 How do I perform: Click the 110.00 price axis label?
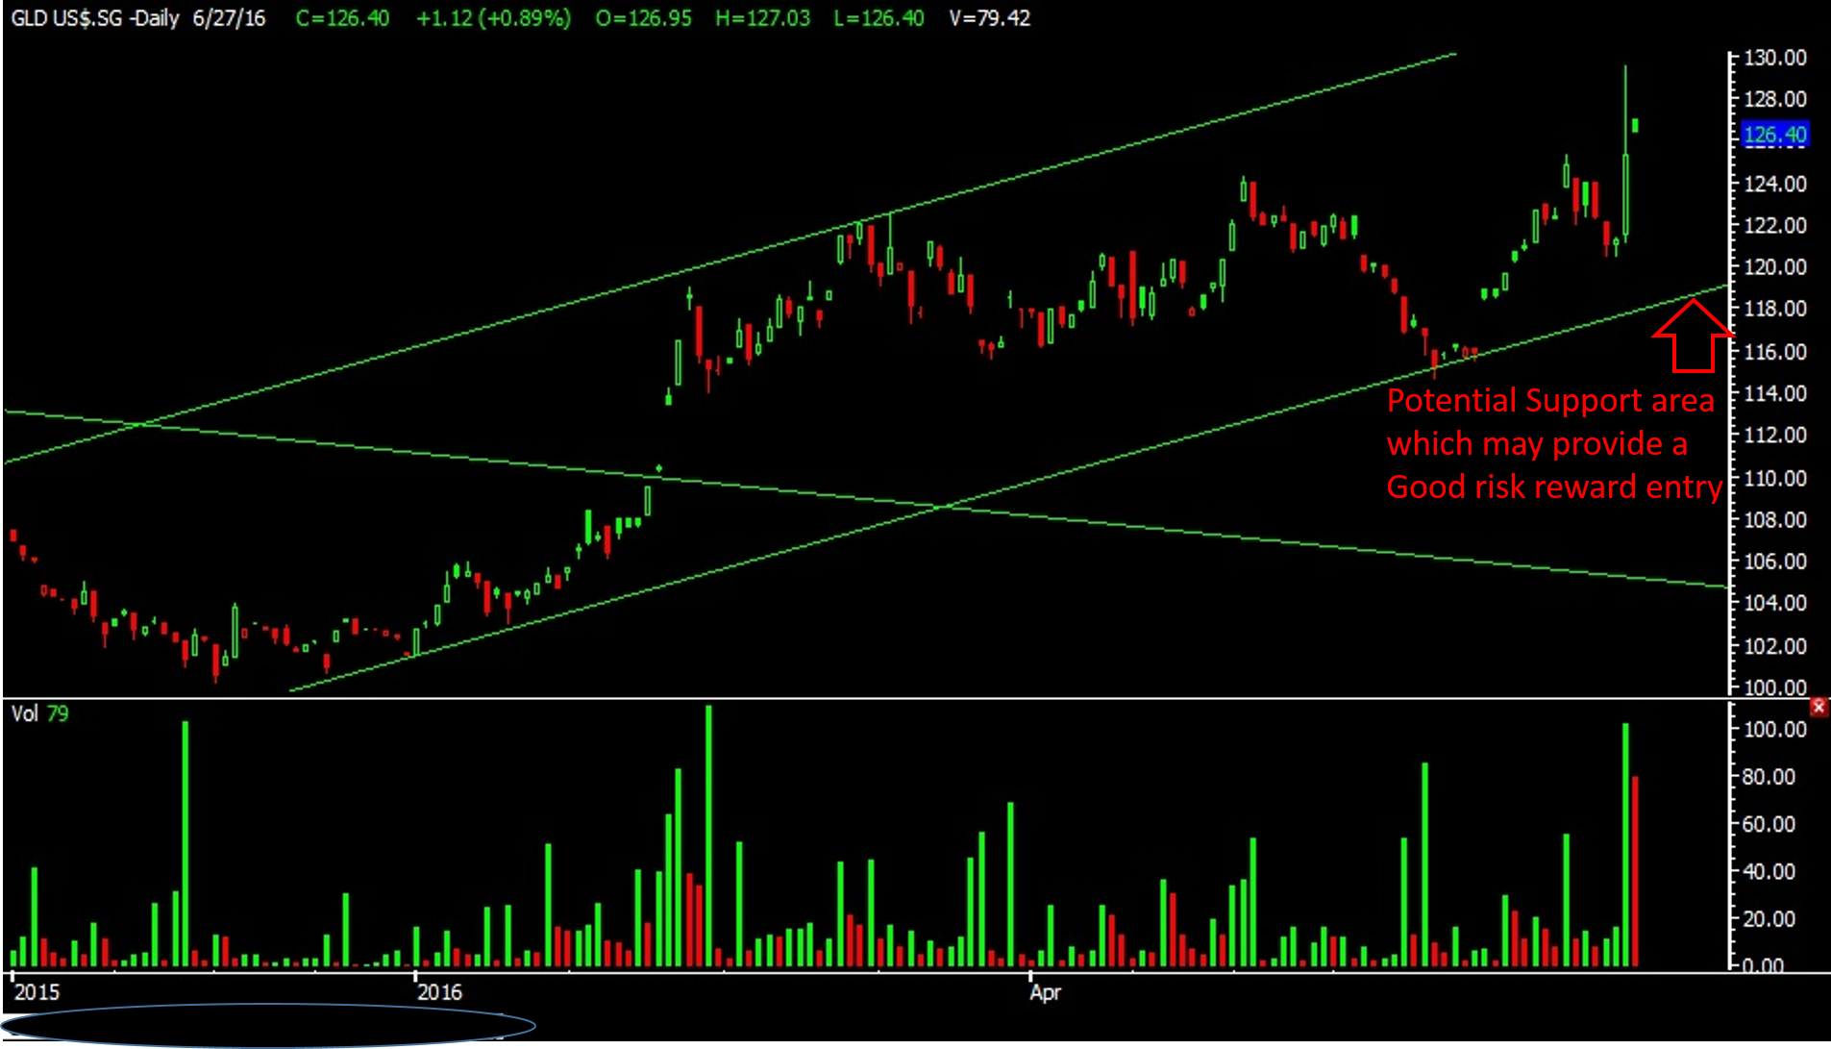point(1775,478)
